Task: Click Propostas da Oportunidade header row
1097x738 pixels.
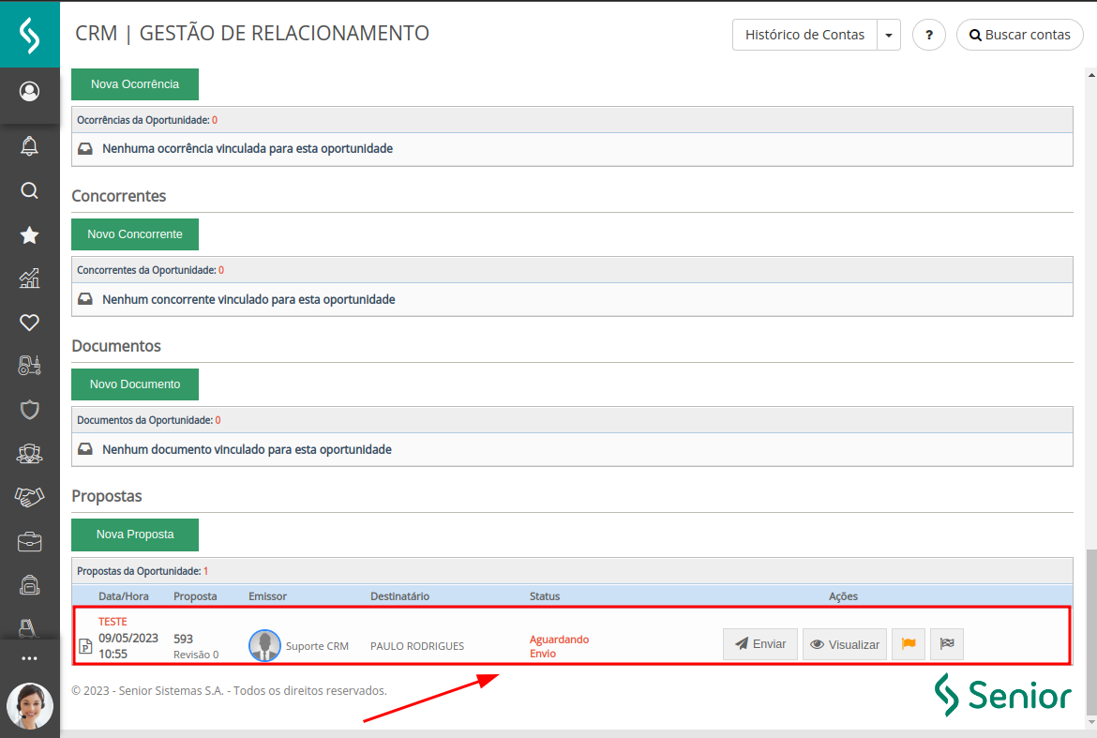Action: (x=572, y=571)
